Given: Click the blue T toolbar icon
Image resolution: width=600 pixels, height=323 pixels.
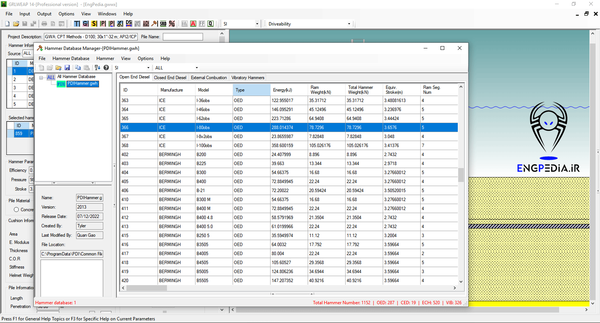Looking at the screenshot, I should click(x=77, y=24).
